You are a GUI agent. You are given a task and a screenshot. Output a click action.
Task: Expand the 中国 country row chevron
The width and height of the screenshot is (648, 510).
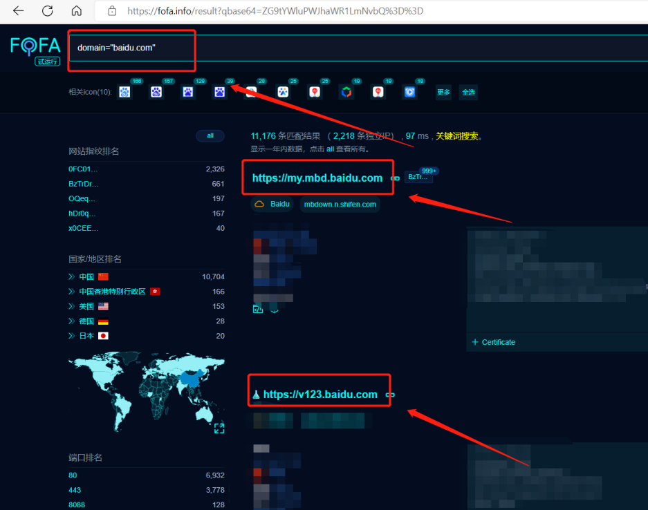(x=71, y=276)
